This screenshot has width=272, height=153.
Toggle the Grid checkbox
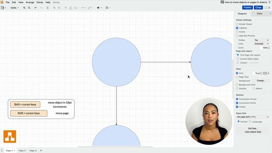click(x=237, y=73)
